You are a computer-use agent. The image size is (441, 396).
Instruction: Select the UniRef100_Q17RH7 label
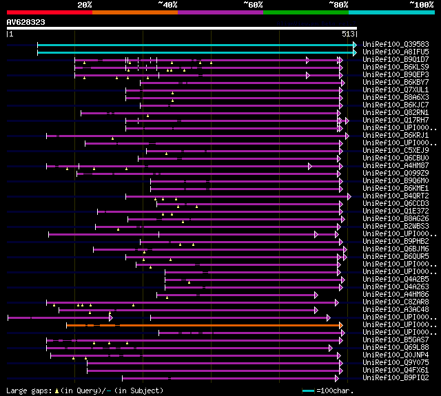396,121
